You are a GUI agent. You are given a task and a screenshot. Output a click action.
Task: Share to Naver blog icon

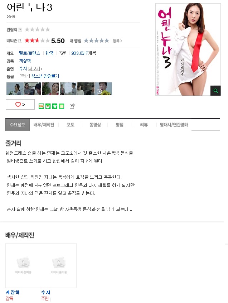click(41, 106)
